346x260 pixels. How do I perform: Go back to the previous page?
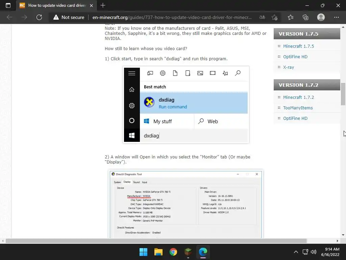point(9,17)
